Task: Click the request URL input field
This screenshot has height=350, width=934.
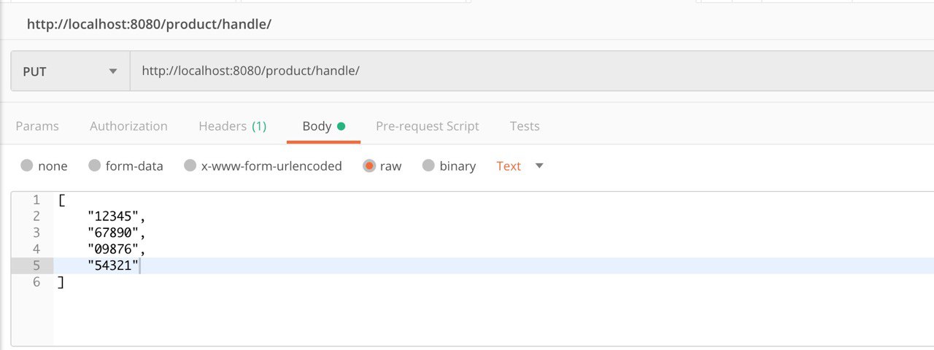Action: [x=532, y=71]
